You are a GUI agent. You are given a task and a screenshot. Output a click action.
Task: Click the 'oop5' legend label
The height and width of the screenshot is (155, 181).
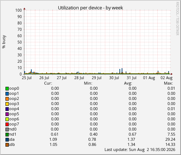pos(14,114)
